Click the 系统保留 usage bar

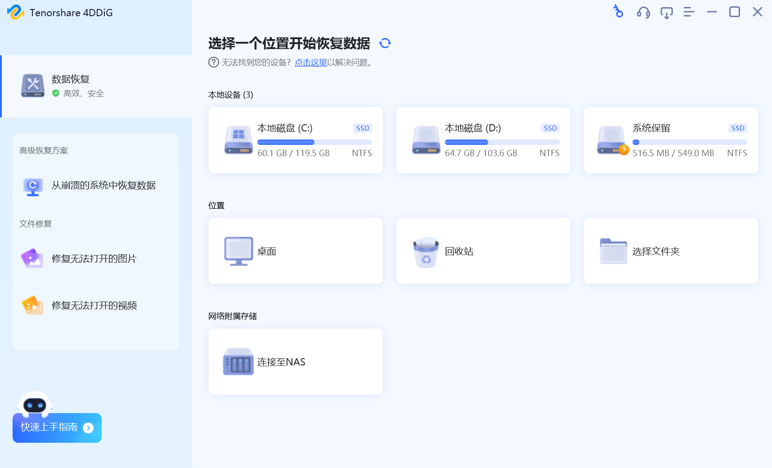pos(690,142)
